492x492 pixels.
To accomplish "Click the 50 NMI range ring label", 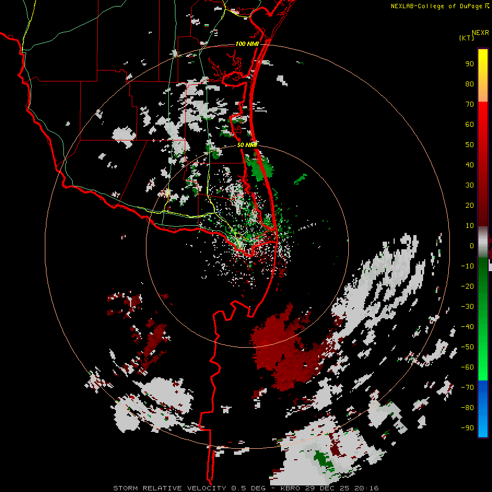I will 247,145.
